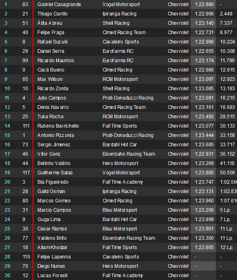Click Thiago Camilo driver name
This screenshot has width=237, height=280.
[x=53, y=14]
